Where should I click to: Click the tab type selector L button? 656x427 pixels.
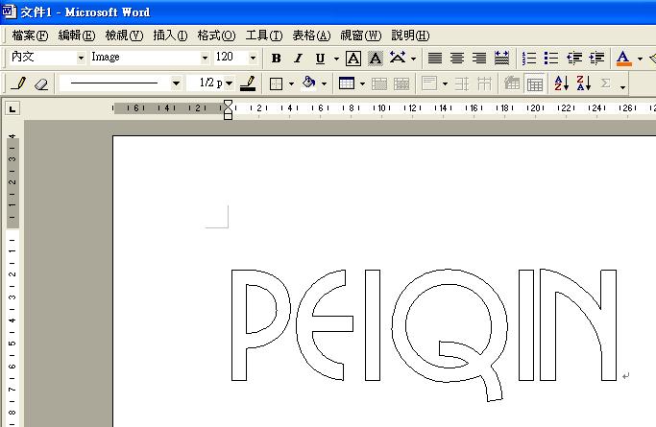[12, 109]
